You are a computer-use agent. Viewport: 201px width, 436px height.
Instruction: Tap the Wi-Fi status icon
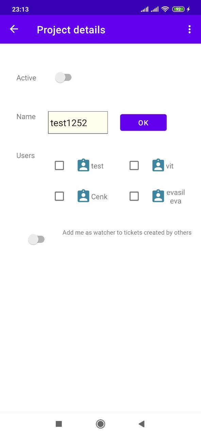(x=165, y=9)
